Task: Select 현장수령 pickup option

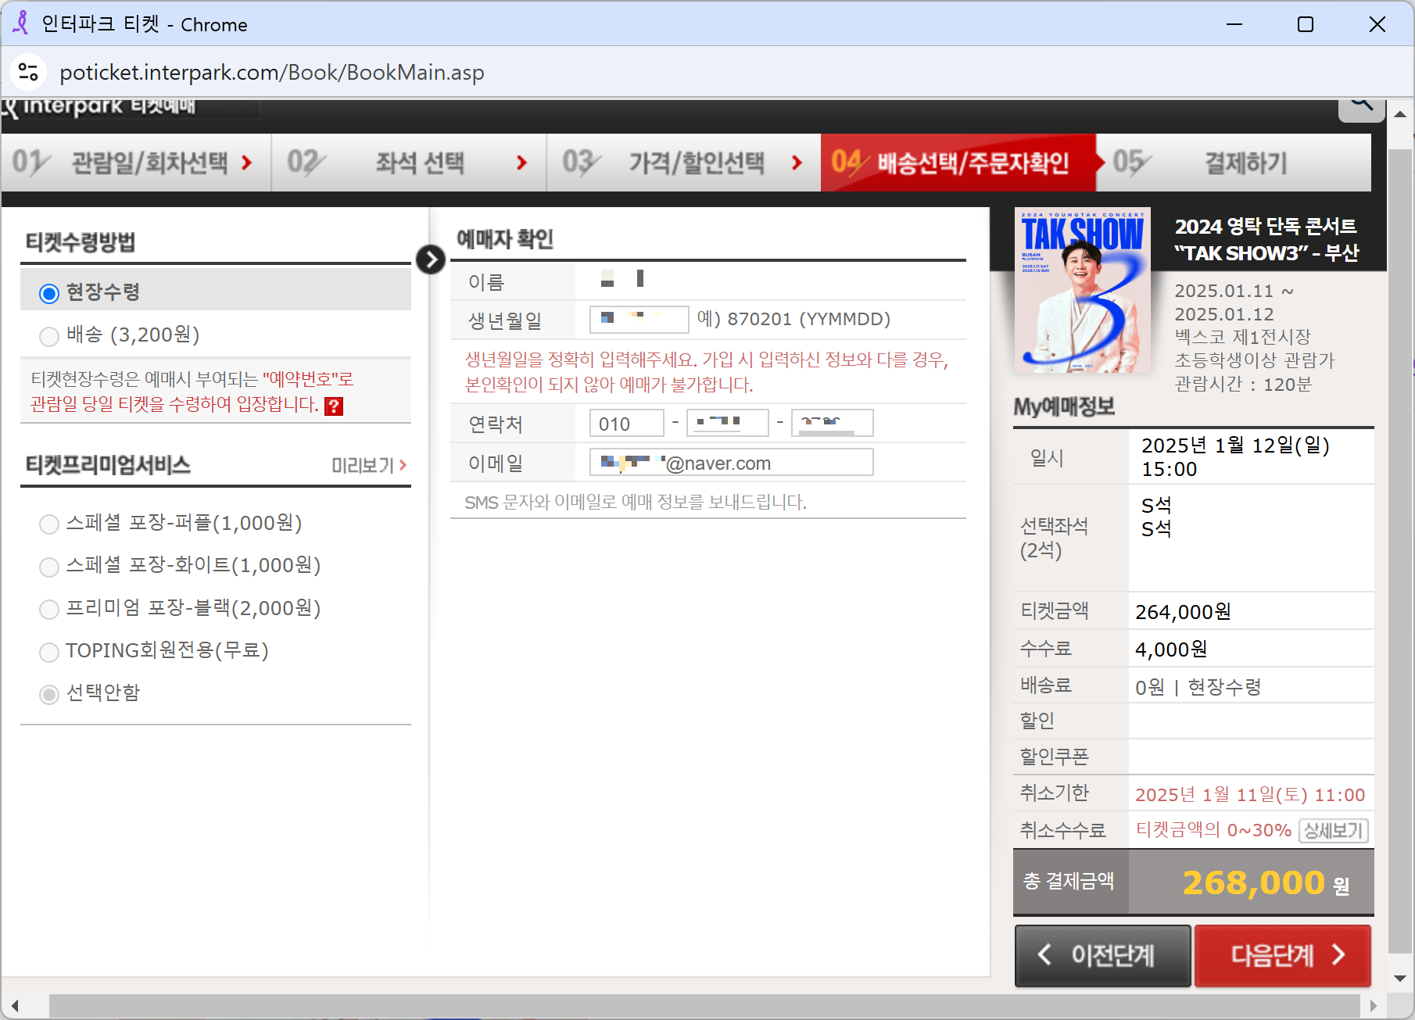Action: [x=49, y=293]
